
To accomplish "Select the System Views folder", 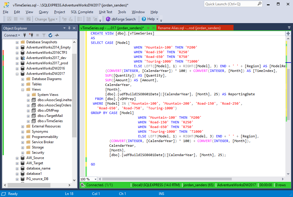I will [48, 95].
